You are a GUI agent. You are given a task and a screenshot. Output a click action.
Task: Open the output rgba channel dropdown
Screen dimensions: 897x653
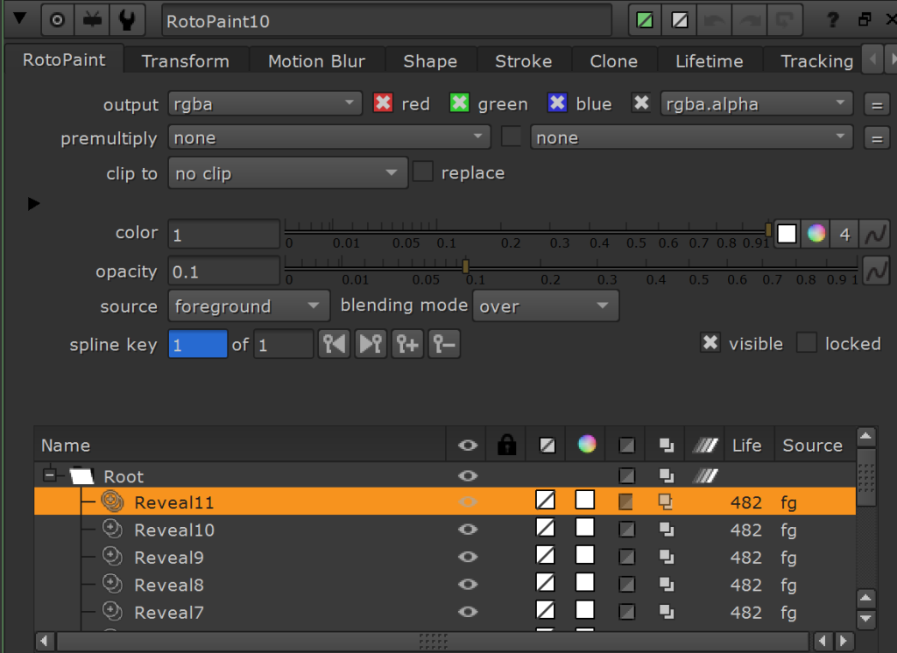pos(265,104)
